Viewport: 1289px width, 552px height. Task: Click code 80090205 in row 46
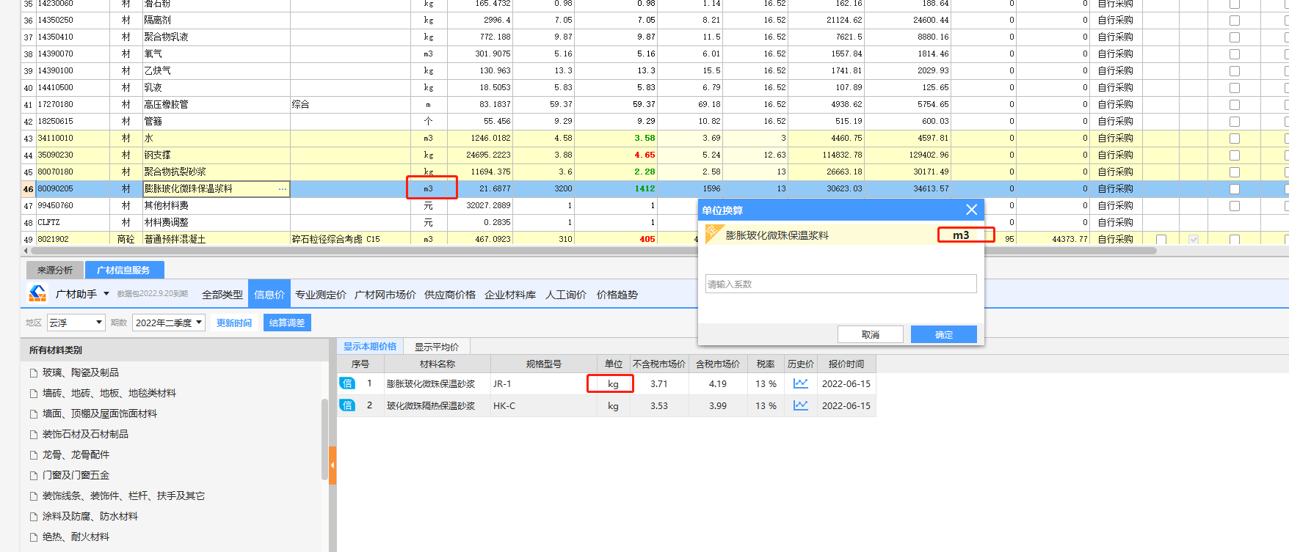[56, 189]
